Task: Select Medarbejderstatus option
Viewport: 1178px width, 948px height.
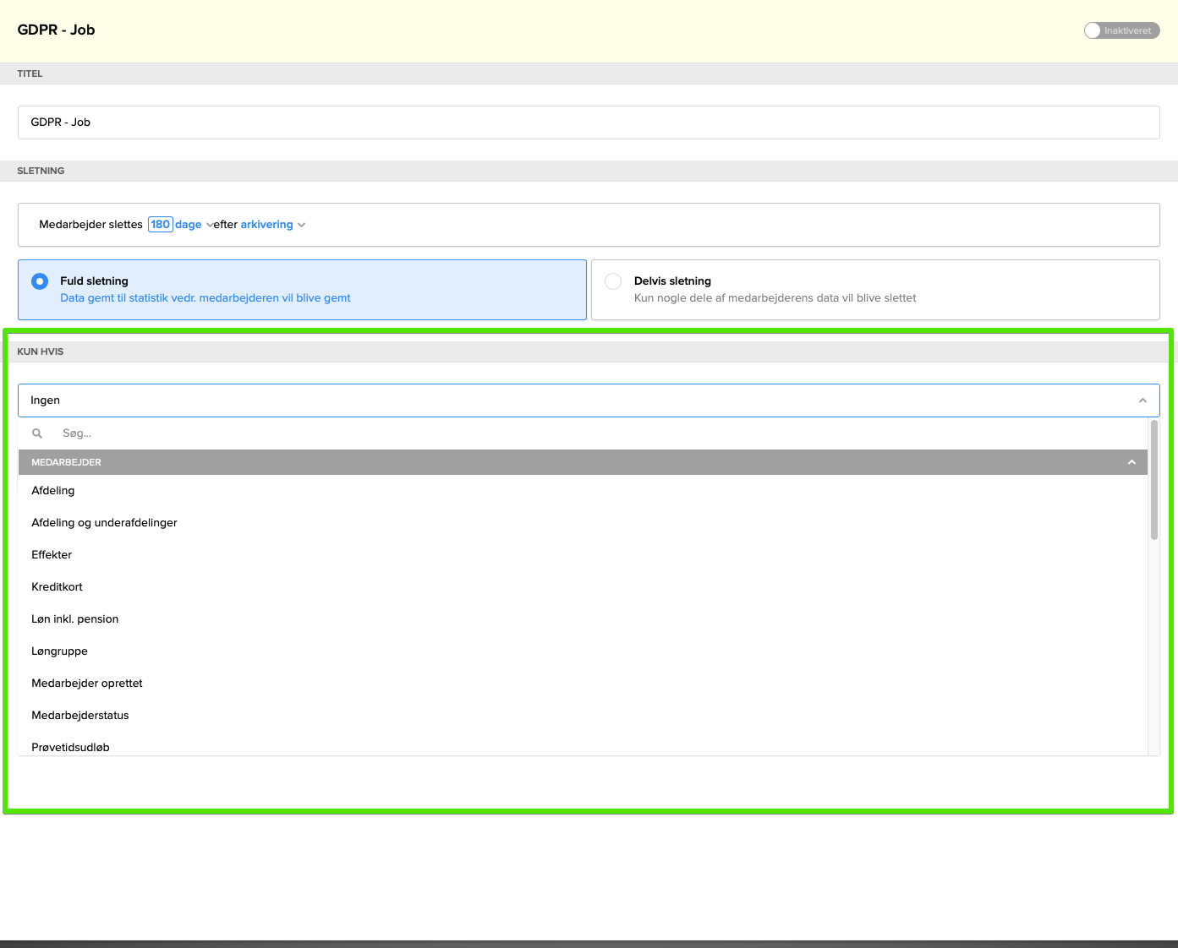Action: click(80, 716)
